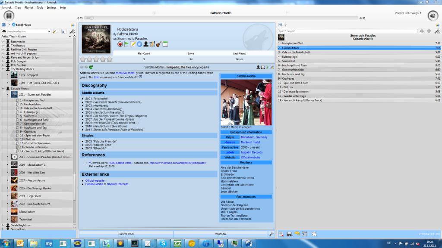Open the Napalm Records link in the Labels row
The image size is (442, 248).
[252, 152]
